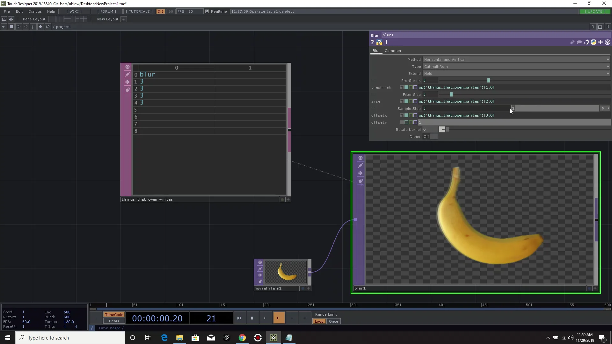Pause the timeline playback
The width and height of the screenshot is (612, 344).
(252, 318)
